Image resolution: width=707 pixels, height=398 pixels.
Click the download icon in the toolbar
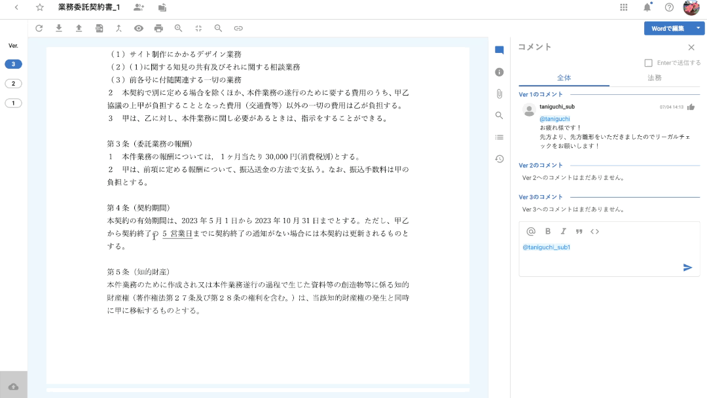59,28
